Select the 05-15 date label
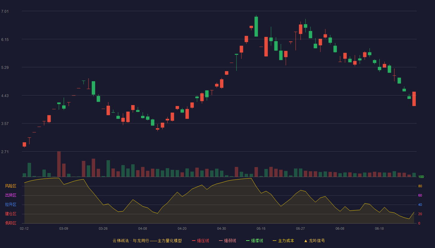Screen dimensions: 435x248 pyautogui.click(x=261, y=228)
